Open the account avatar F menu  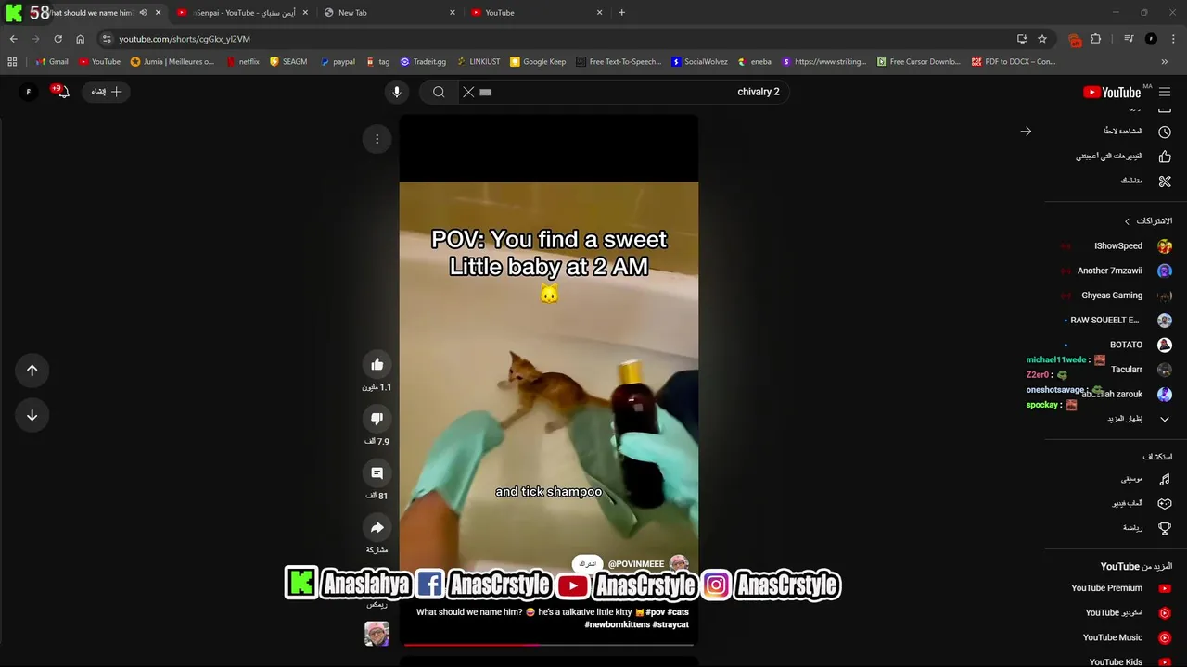pyautogui.click(x=28, y=92)
